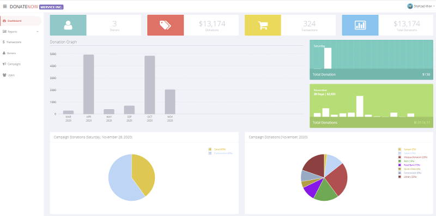Click the Campaigns megaphone icon
This screenshot has height=216, width=436.
pyautogui.click(x=4, y=64)
